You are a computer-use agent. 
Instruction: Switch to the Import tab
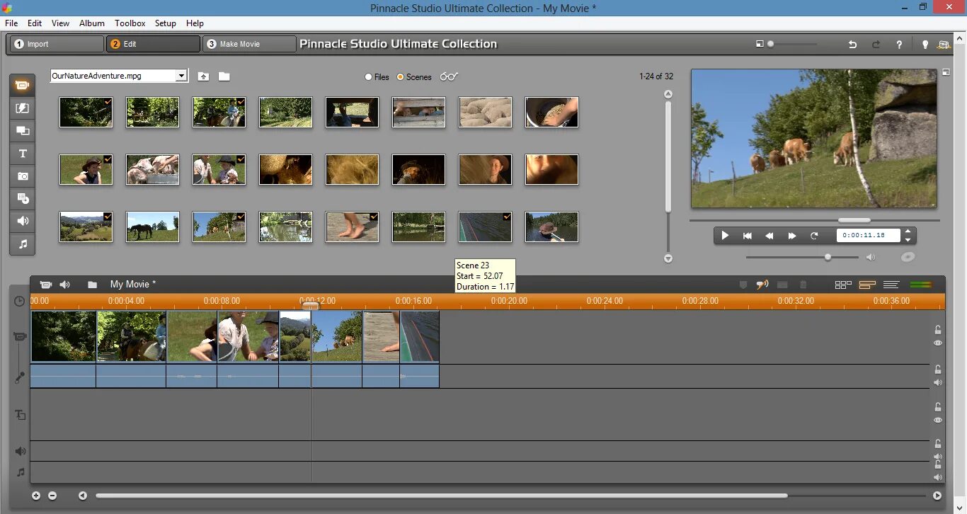click(57, 44)
